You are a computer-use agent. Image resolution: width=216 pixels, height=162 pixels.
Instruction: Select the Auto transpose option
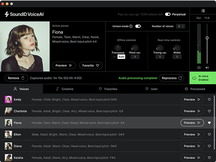click(121, 57)
